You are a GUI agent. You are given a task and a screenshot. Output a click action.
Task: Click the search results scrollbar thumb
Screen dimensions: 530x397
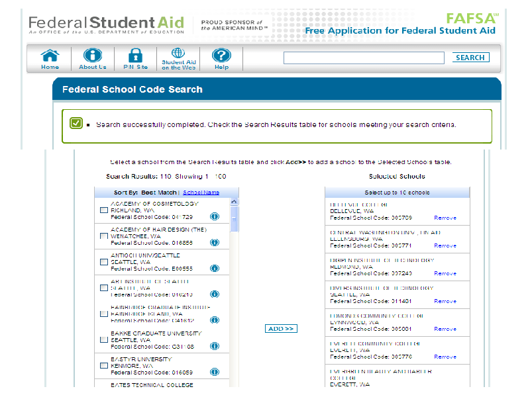click(234, 219)
